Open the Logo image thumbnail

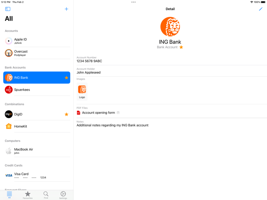[82, 92]
